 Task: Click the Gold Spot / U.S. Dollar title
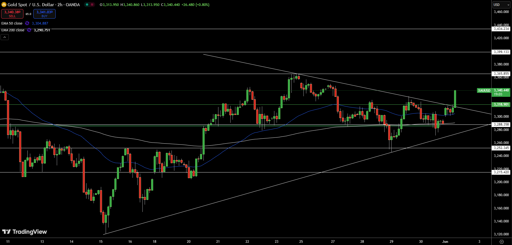(44, 5)
